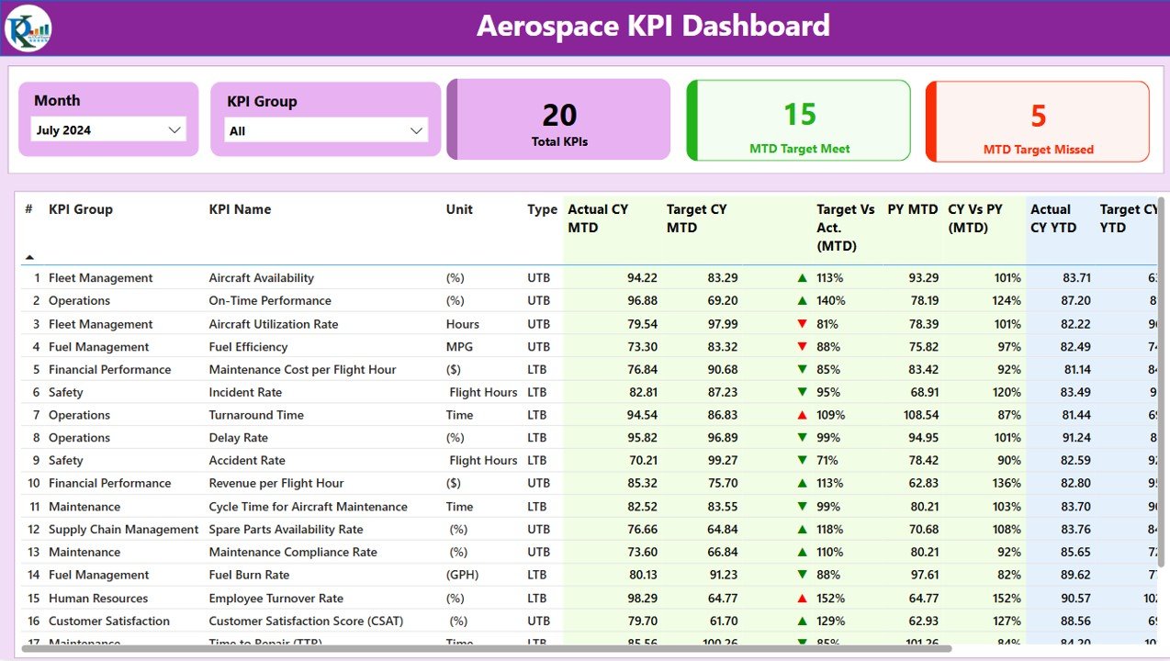The image size is (1170, 661).
Task: Click red up arrow for Turnaround Time
Action: coord(802,415)
